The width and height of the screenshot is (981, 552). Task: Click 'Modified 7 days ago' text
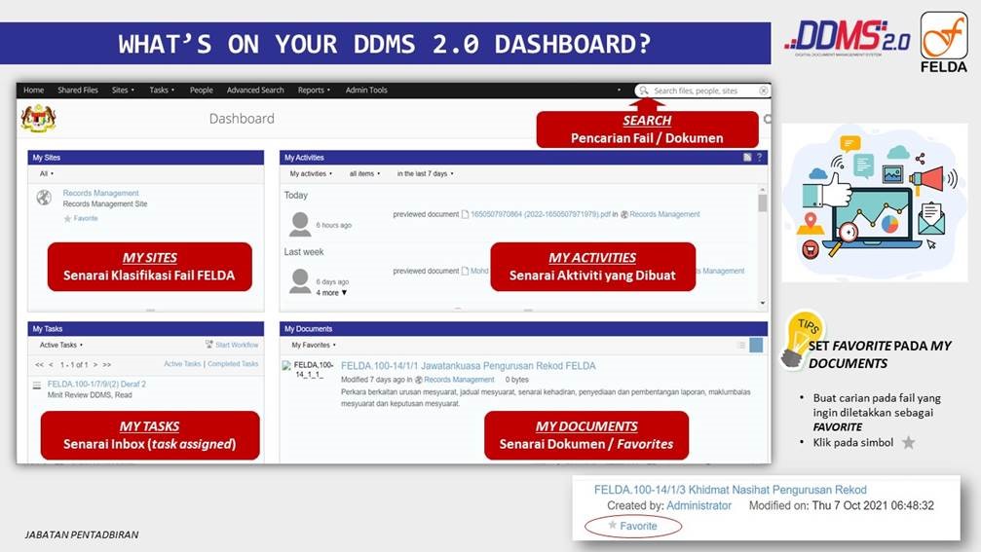(372, 380)
